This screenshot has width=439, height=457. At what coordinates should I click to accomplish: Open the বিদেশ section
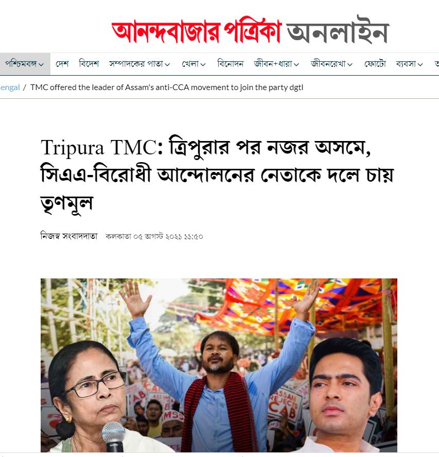coord(89,63)
